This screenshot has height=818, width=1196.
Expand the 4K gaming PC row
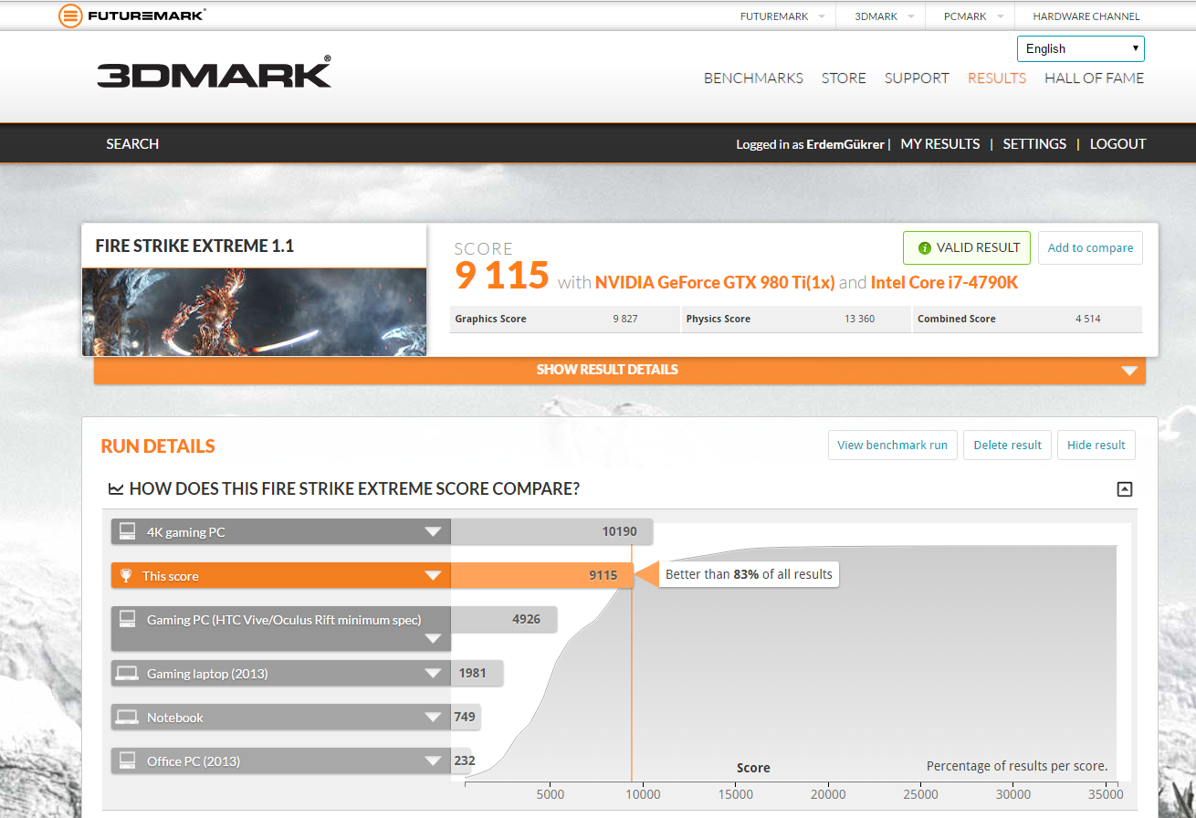coord(434,532)
